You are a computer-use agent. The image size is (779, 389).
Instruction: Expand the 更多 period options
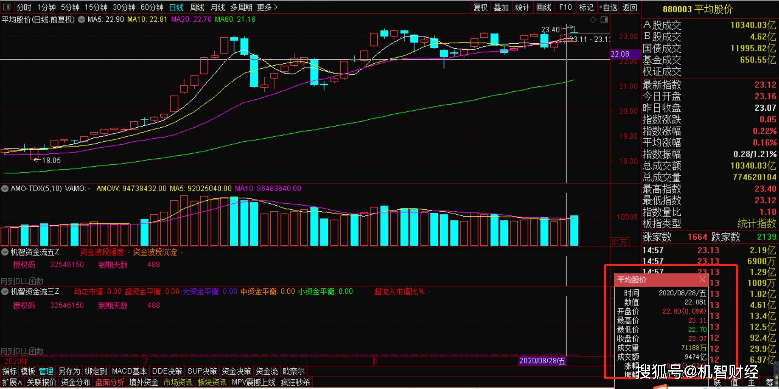(x=267, y=7)
